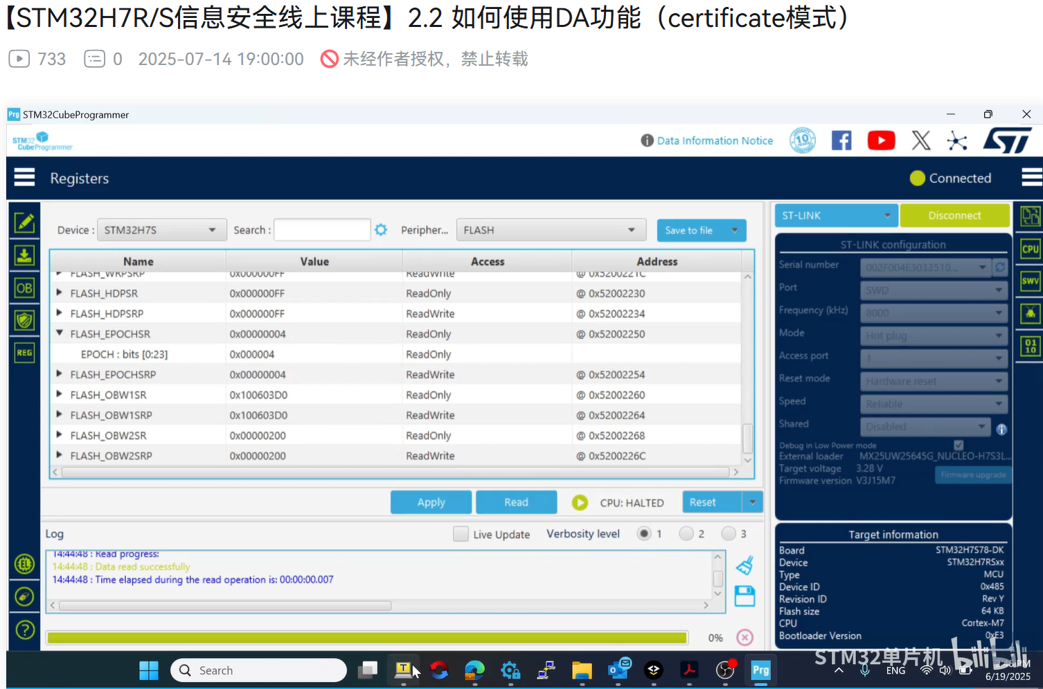Image resolution: width=1043 pixels, height=689 pixels.
Task: Open ST YouTube channel icon
Action: point(881,140)
